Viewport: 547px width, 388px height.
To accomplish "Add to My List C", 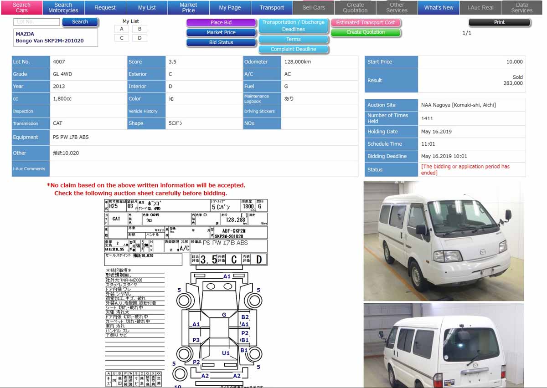I will (122, 38).
